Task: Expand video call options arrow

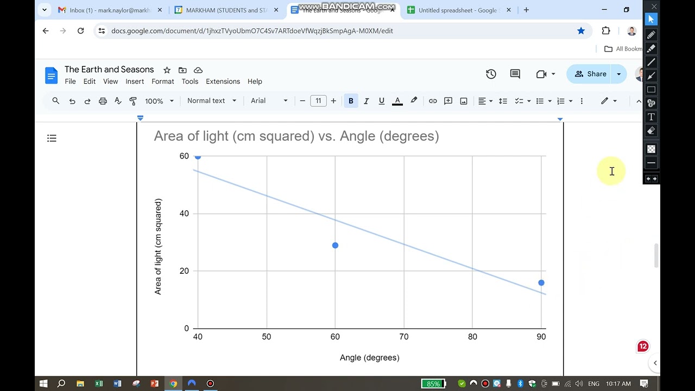Action: click(553, 74)
